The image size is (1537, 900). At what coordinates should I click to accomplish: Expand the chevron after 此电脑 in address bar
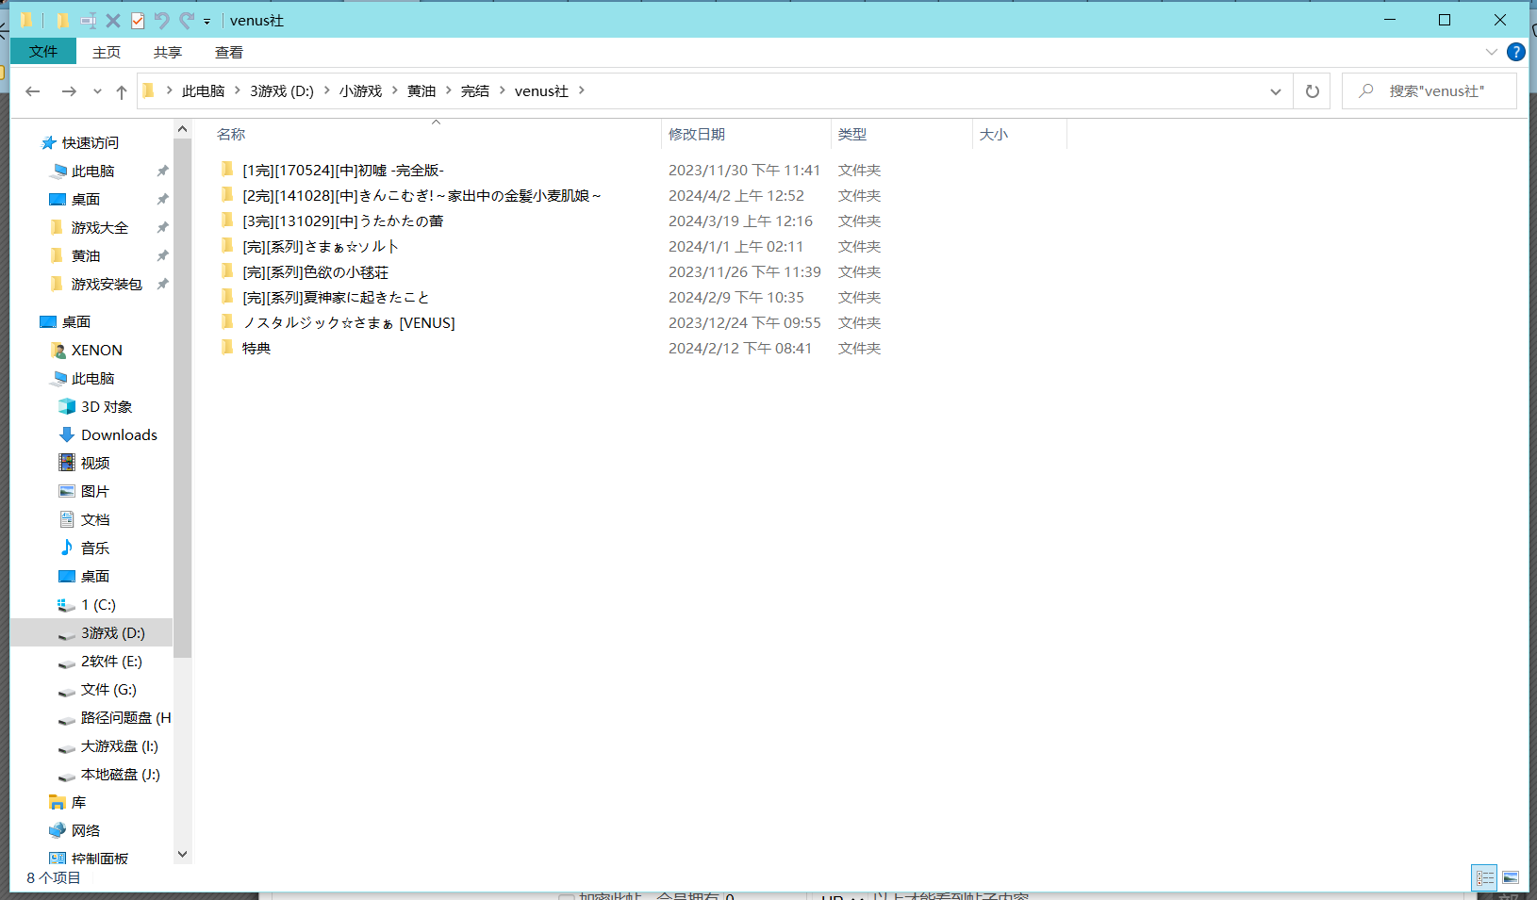click(237, 90)
